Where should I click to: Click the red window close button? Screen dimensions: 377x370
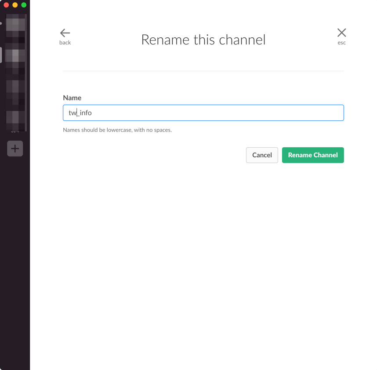[6, 5]
